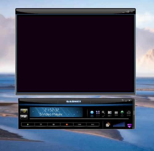Stop playback with the square stop button
This screenshot has height=151, width=154.
(54, 124)
